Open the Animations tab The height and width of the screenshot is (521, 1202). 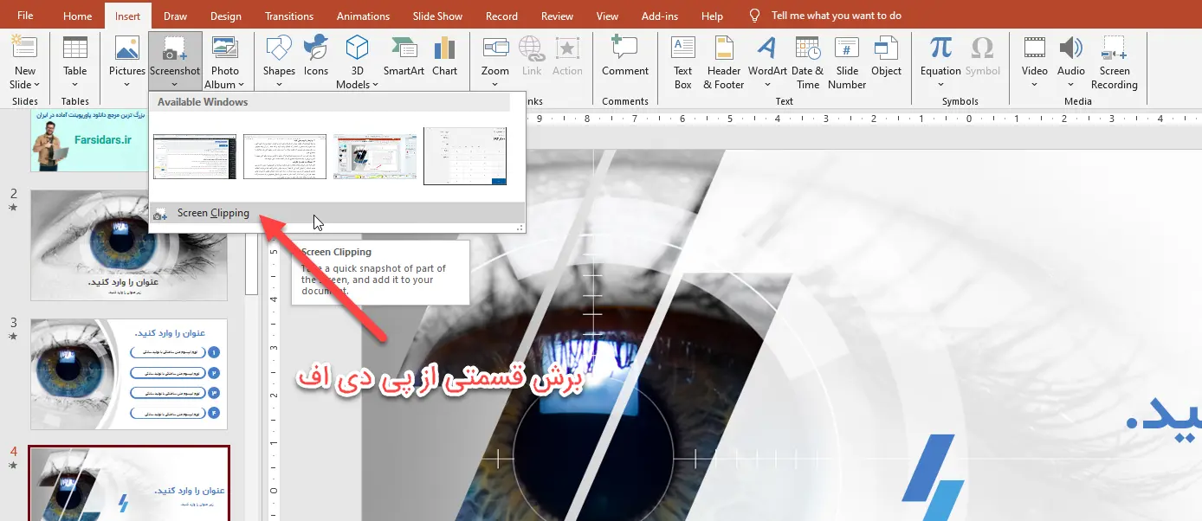pyautogui.click(x=364, y=16)
